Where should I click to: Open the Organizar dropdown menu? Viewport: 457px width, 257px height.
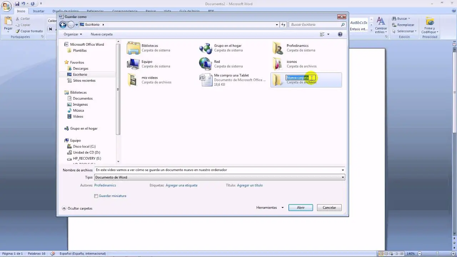click(73, 34)
